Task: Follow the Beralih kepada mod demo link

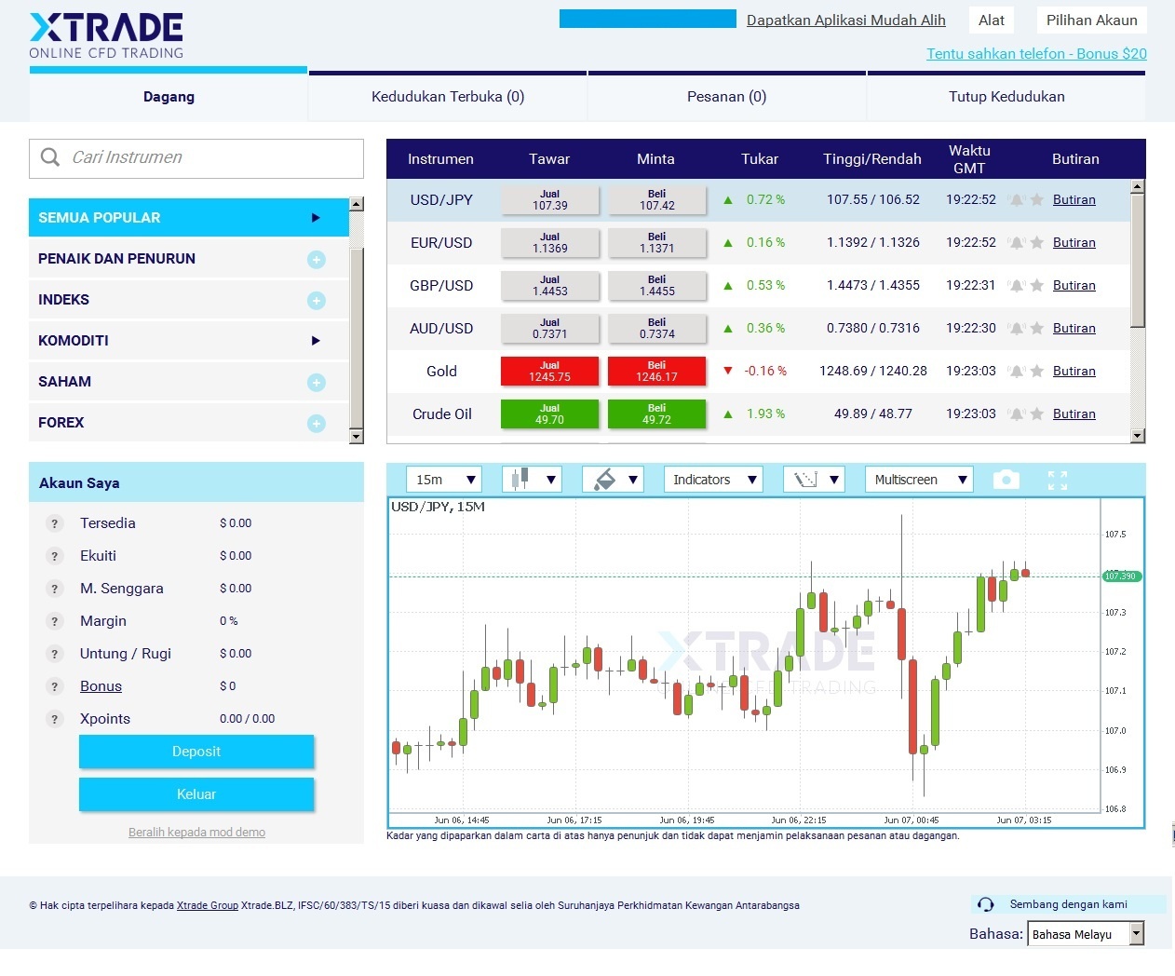Action: coord(196,832)
